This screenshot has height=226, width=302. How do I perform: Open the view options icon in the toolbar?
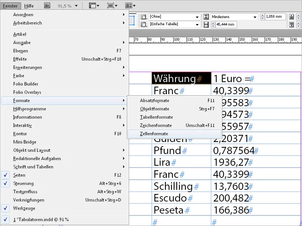click(92, 6)
